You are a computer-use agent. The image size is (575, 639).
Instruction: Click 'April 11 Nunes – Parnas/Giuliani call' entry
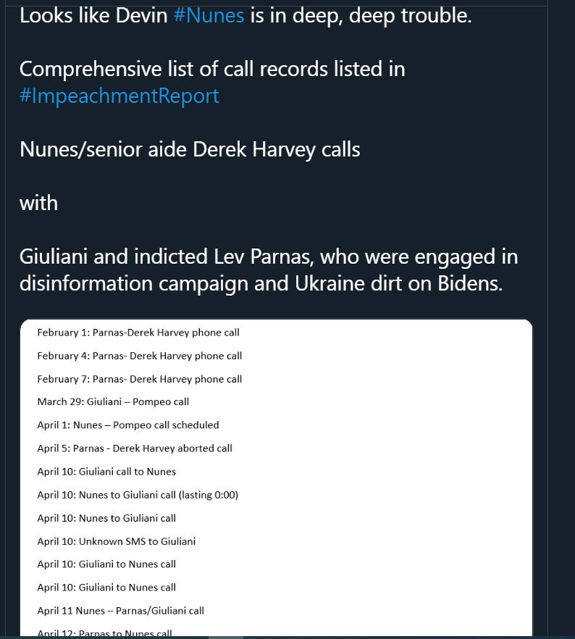[x=120, y=611]
